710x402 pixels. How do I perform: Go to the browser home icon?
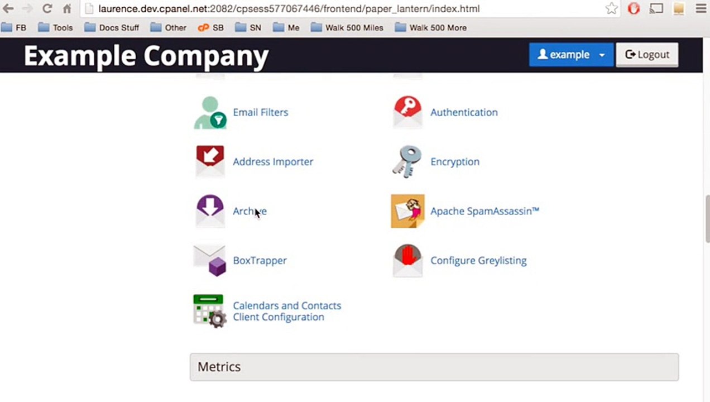click(x=67, y=8)
